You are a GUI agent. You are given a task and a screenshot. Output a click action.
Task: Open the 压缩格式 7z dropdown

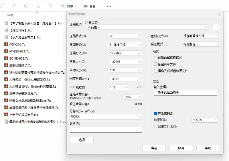pos(125,36)
